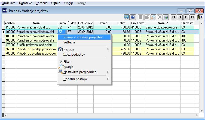The height and width of the screenshot is (120, 205).
Task: Open the Obdelave menu
Action: click(x=8, y=3)
